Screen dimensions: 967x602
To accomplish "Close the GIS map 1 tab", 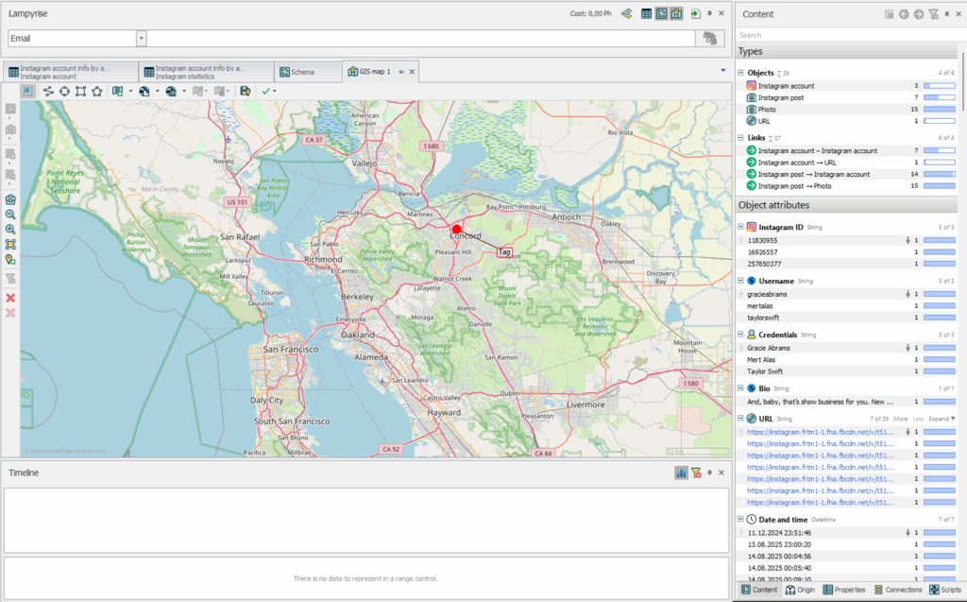I will [412, 72].
